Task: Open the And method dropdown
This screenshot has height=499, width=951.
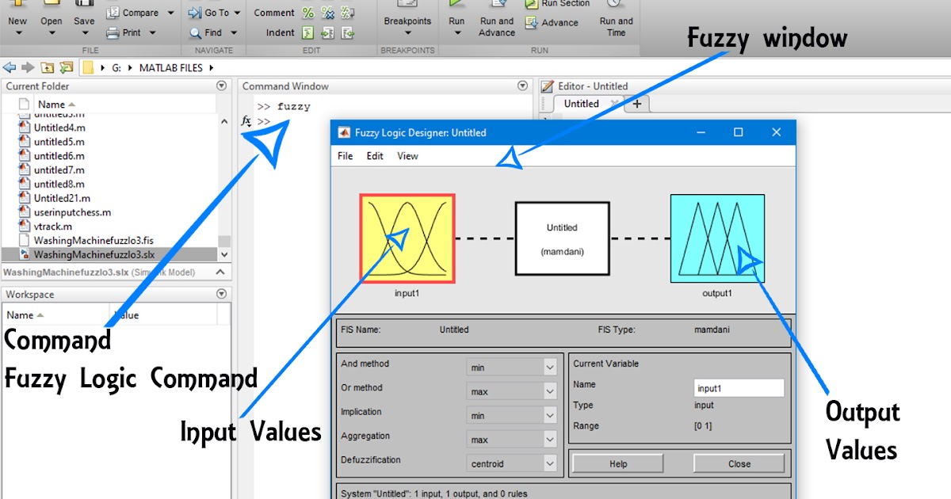Action: pyautogui.click(x=550, y=368)
